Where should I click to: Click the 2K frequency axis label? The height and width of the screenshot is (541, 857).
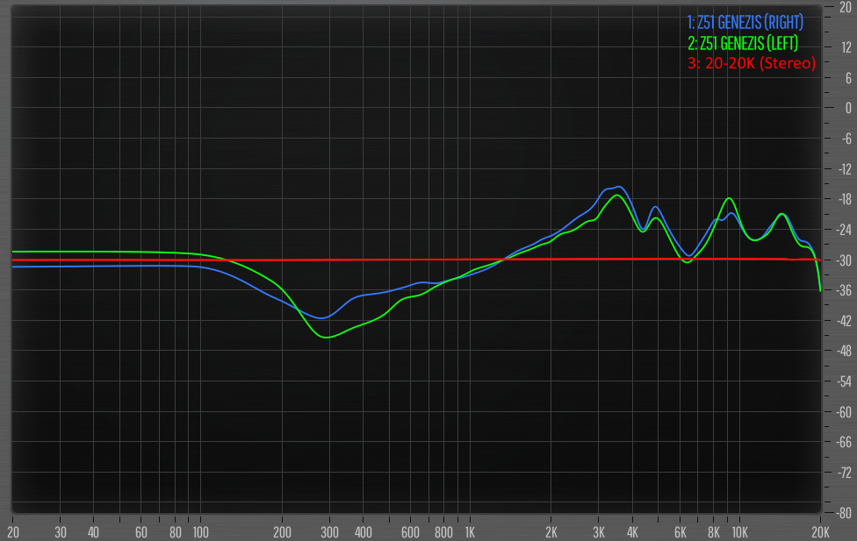coord(551,532)
